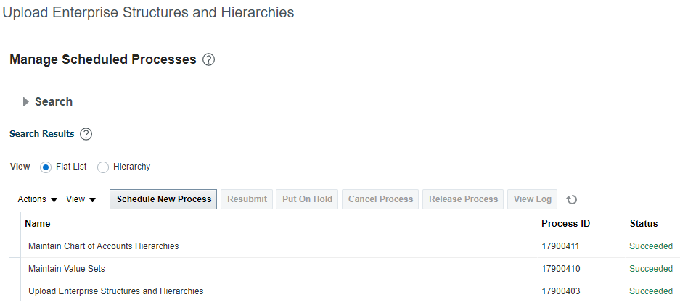Click the Resubmit button

(x=247, y=199)
